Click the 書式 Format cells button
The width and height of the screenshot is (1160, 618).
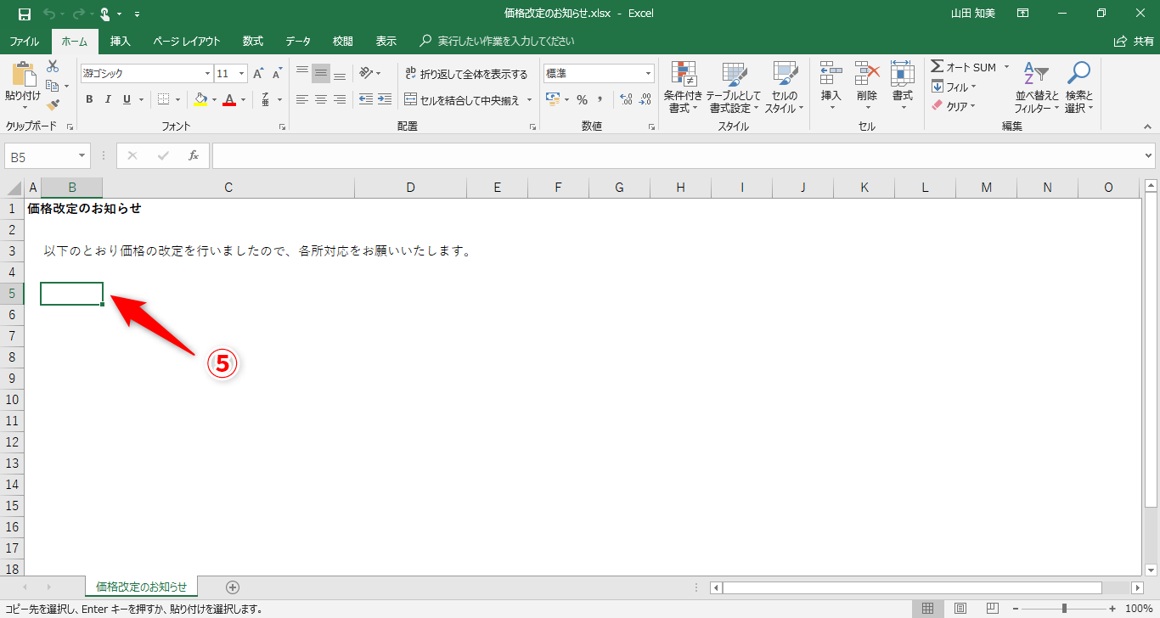[903, 87]
